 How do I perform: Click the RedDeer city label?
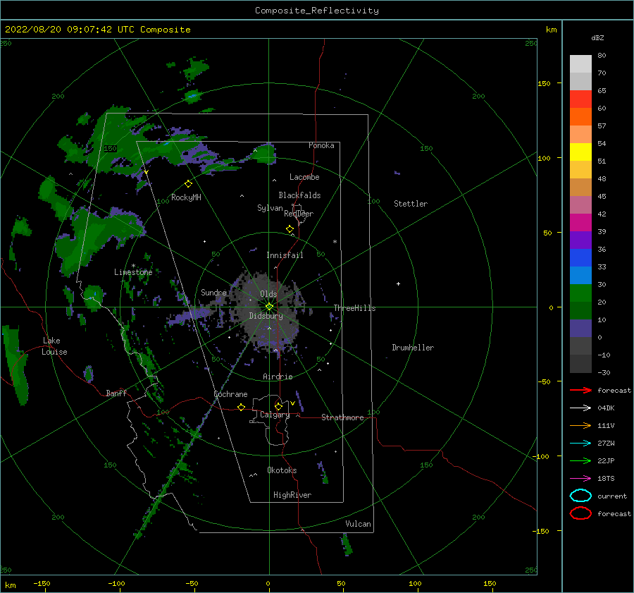pos(299,214)
